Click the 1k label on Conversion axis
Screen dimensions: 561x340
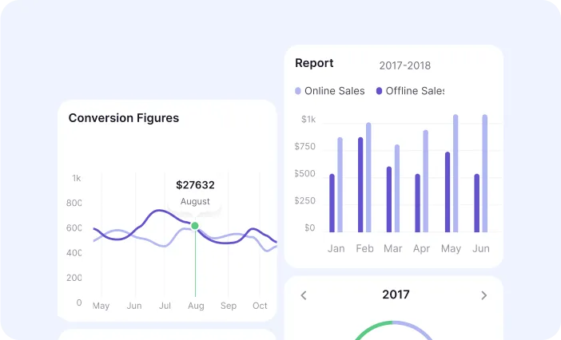[x=77, y=178]
